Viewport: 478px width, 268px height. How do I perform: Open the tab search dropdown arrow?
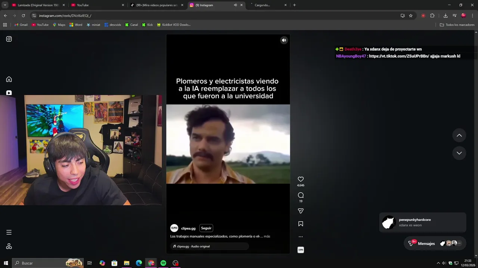pos(5,5)
